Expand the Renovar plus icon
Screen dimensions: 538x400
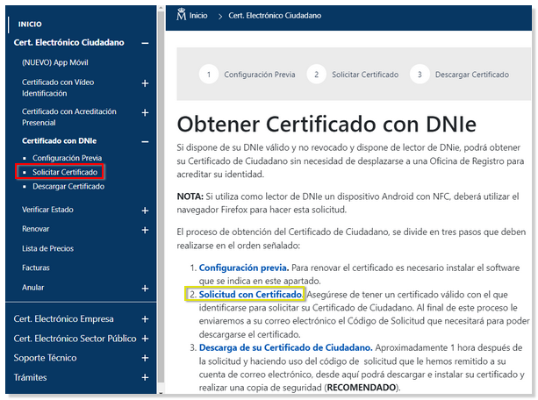click(x=145, y=230)
